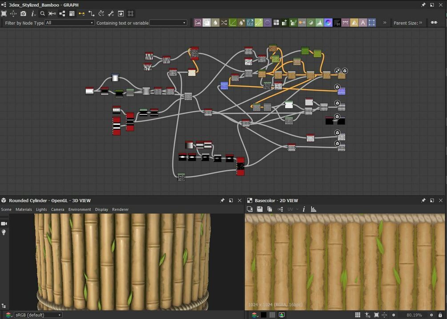
Task: Open the Environment menu in 3D view
Action: coord(80,209)
